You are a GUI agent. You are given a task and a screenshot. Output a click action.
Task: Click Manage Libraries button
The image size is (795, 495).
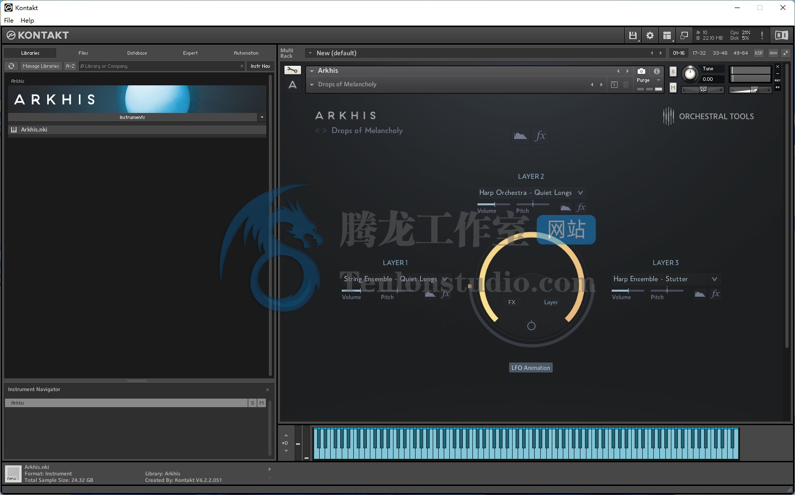(41, 66)
